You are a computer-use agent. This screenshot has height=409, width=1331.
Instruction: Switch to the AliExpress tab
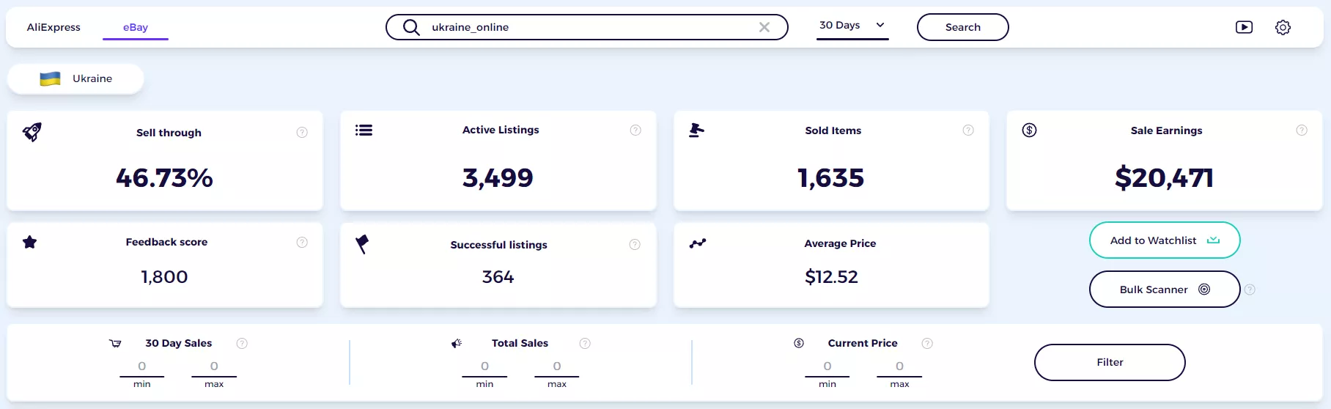click(54, 27)
